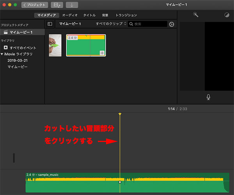Screen dimensions: 234x195
Task: Start voiceover with the microphone icon
Action: click(208, 97)
